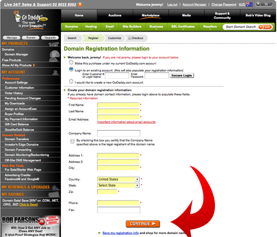Open the Resellers green menu
The height and width of the screenshot is (237, 277).
coord(210,27)
